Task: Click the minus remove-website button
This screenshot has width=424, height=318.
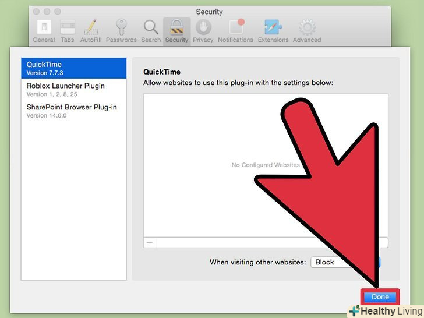Action: click(x=150, y=242)
